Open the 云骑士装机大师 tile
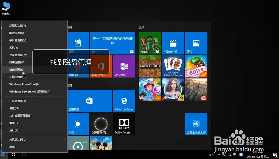Image resolution: width=279 pixels, height=159 pixels. pyautogui.click(x=196, y=124)
